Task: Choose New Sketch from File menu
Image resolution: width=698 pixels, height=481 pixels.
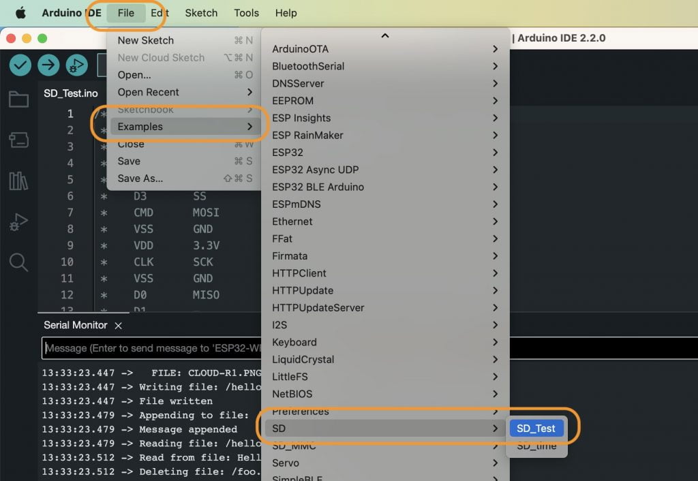Action: click(x=184, y=40)
